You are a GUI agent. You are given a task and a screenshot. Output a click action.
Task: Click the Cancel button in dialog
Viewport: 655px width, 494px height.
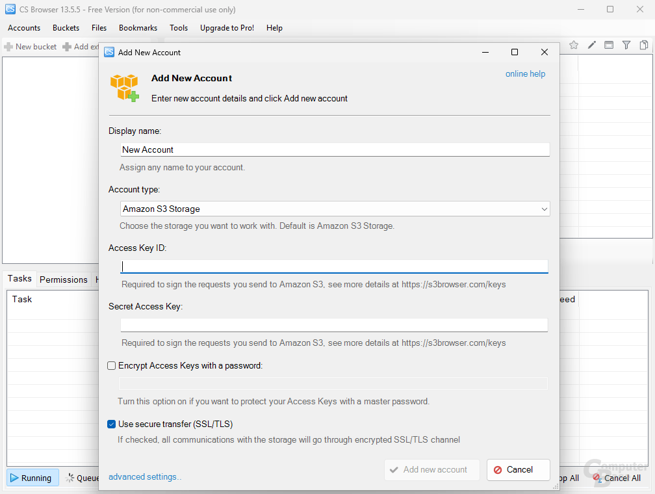518,470
